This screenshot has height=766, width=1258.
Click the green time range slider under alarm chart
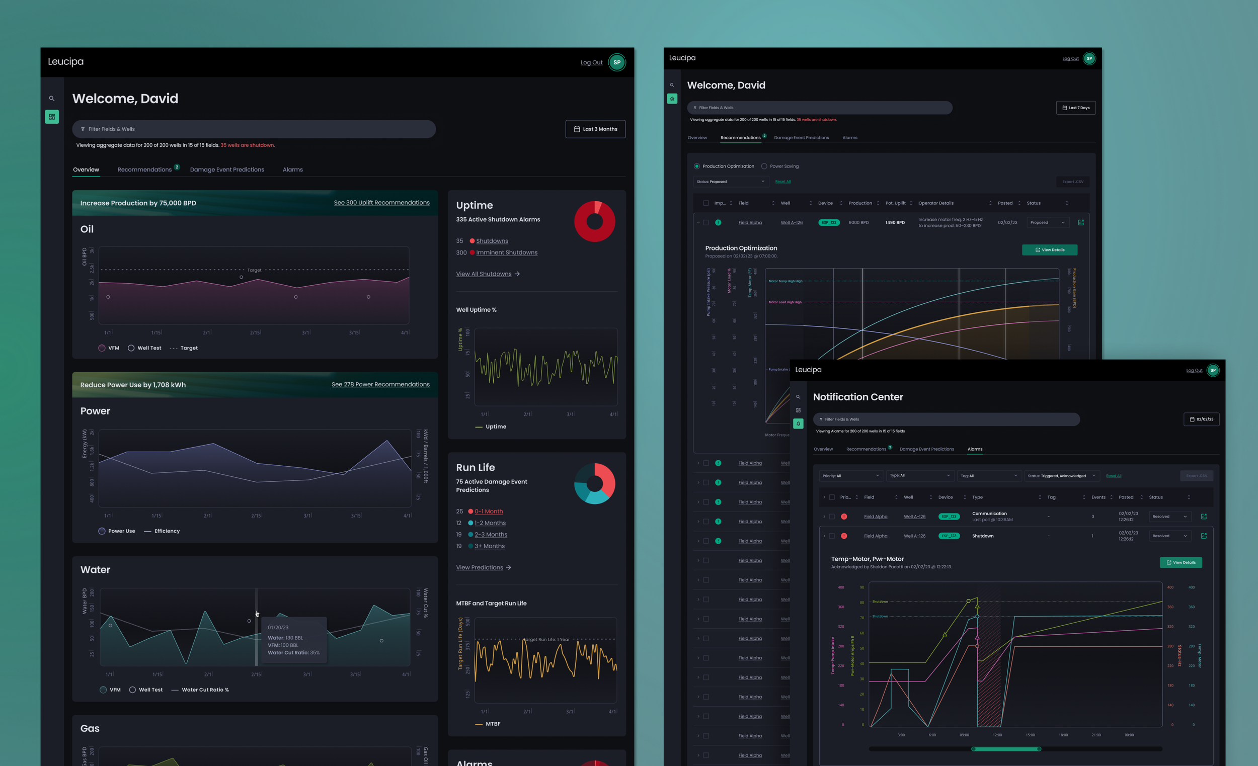(1006, 749)
